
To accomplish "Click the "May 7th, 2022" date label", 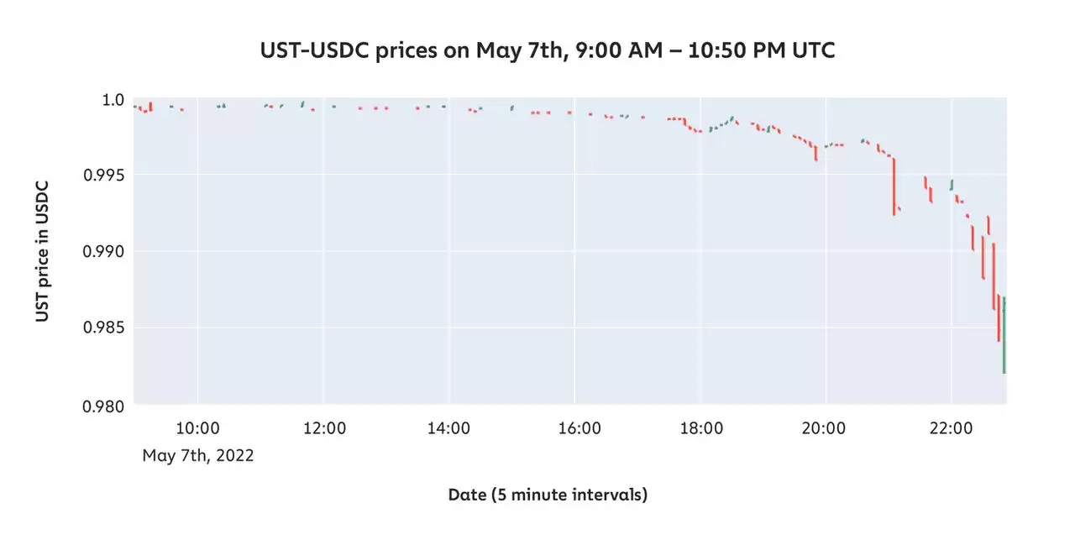I will pos(198,456).
